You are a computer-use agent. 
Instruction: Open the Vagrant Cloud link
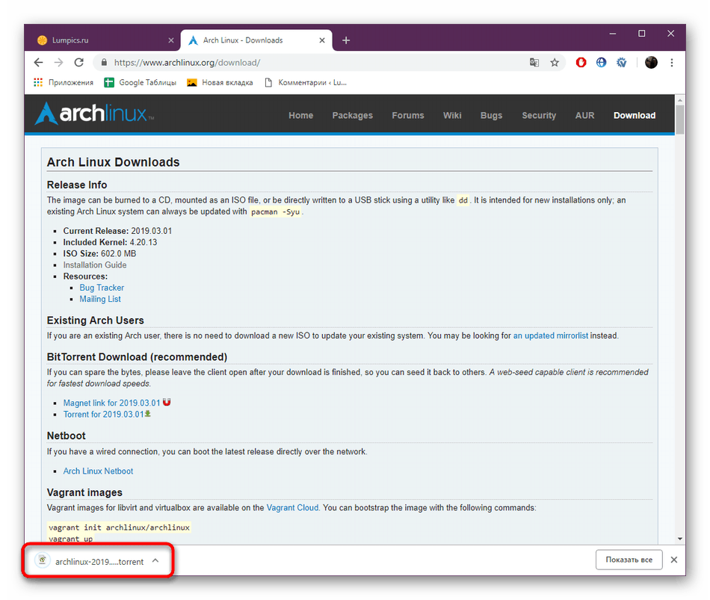[x=292, y=507]
